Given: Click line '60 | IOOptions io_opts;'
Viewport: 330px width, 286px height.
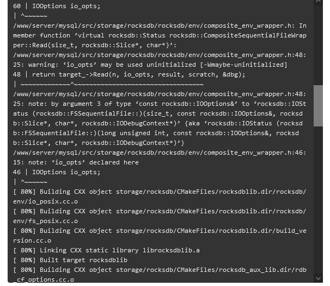Looking at the screenshot, I should click(x=57, y=6).
